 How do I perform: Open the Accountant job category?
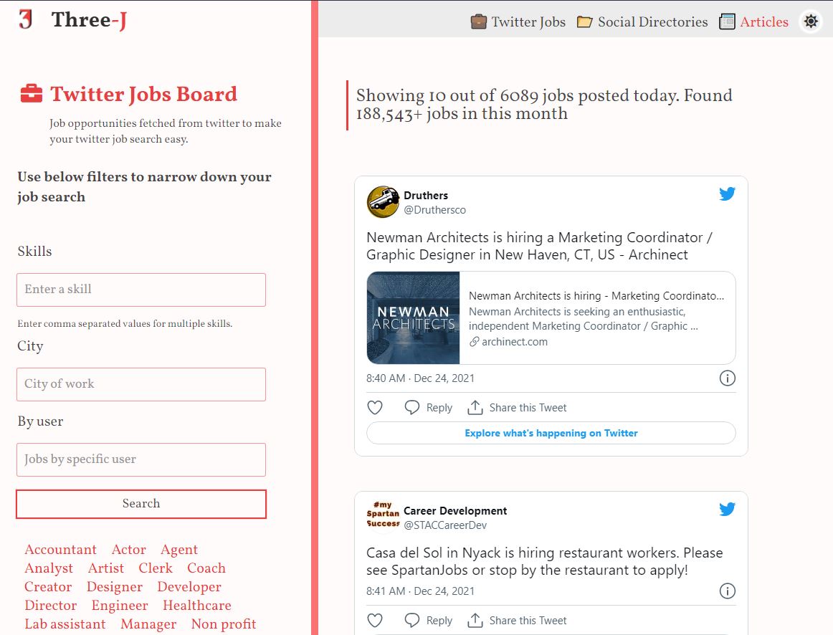[x=60, y=550]
